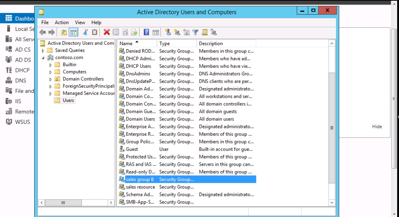Open IIS in the Server Manager sidebar
The height and width of the screenshot is (217, 399).
coord(17,101)
